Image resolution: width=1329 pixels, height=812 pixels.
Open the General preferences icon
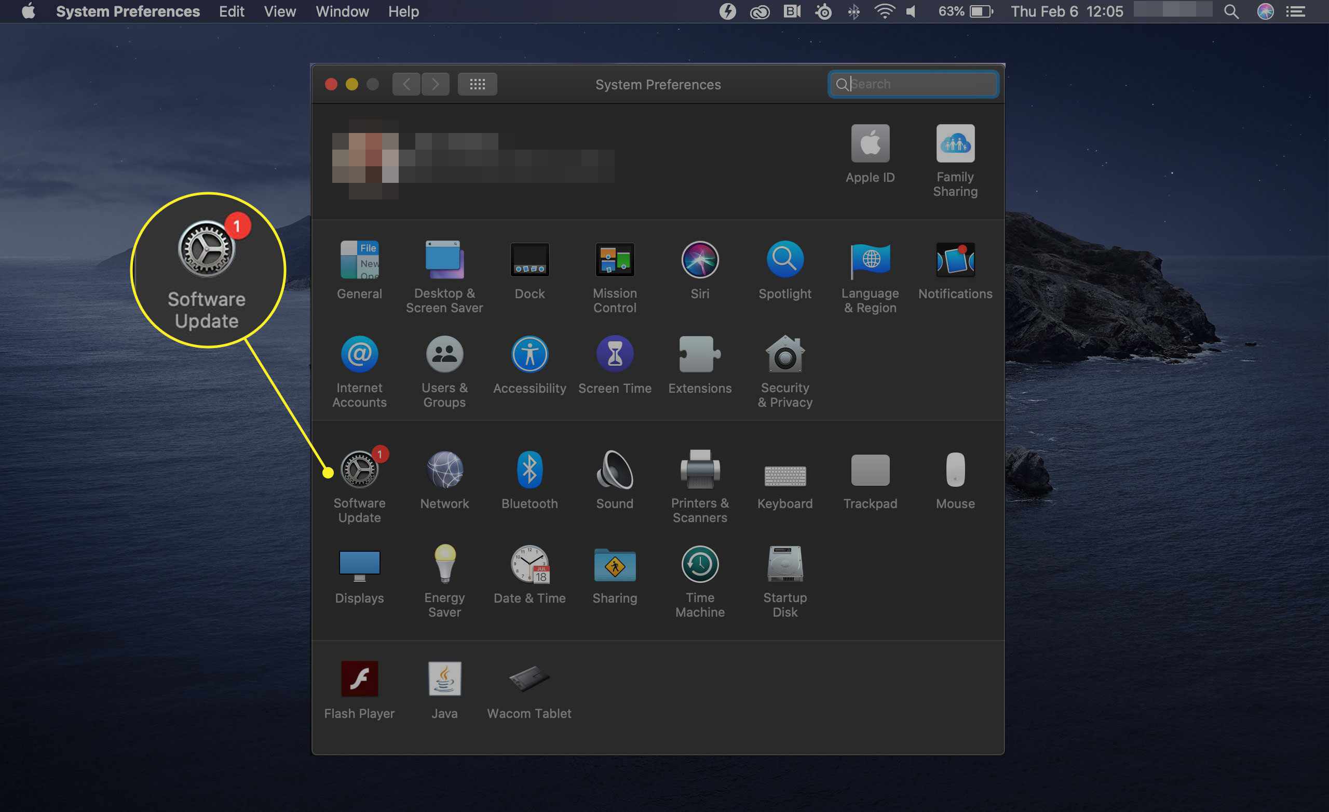(359, 260)
